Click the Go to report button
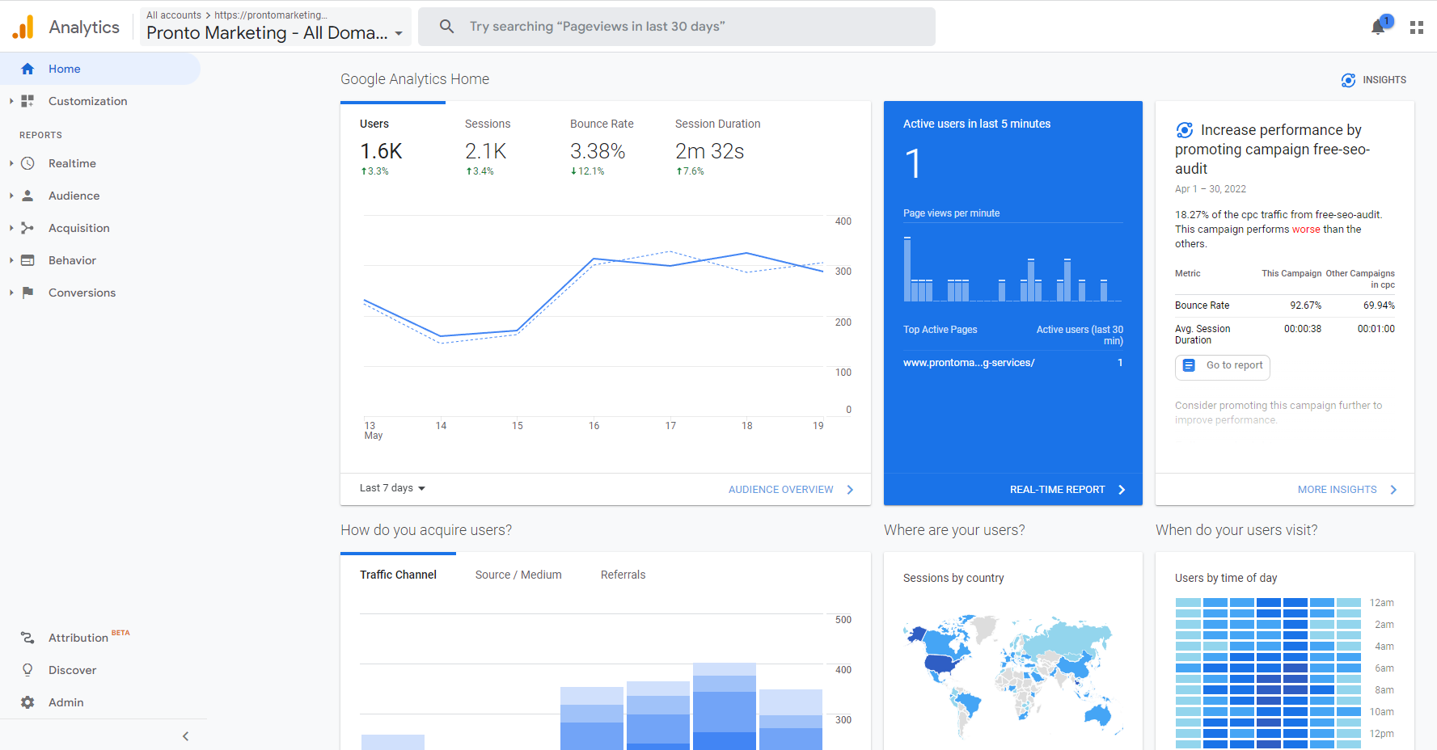Image resolution: width=1437 pixels, height=750 pixels. point(1223,366)
